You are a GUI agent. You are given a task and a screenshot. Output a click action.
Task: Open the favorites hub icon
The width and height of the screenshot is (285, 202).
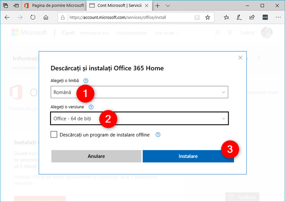227,18
